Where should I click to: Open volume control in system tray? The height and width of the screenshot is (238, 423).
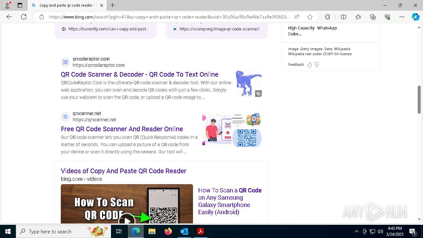click(x=380, y=231)
